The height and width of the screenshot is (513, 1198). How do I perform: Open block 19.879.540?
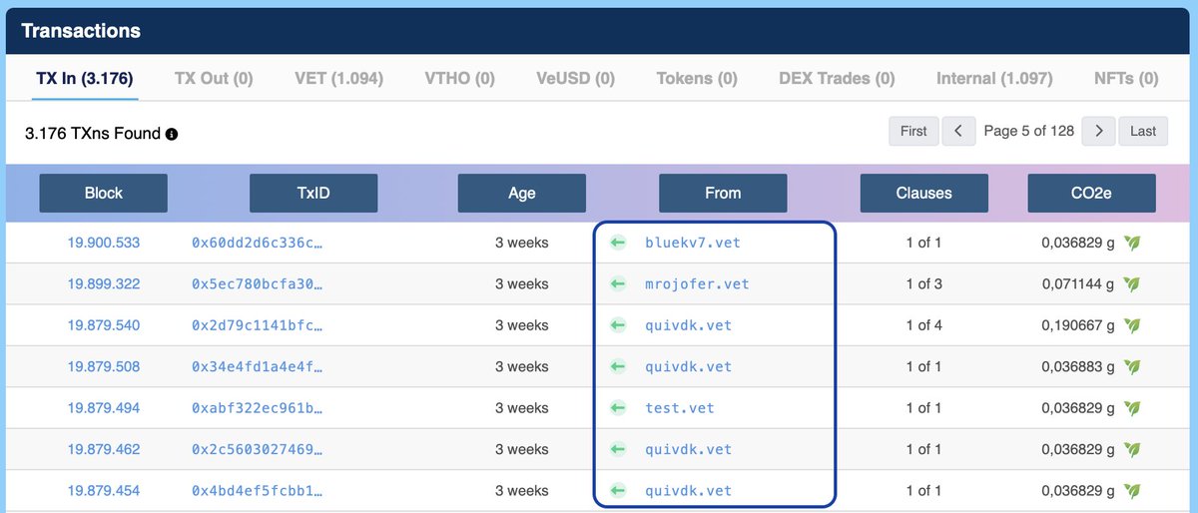click(104, 325)
